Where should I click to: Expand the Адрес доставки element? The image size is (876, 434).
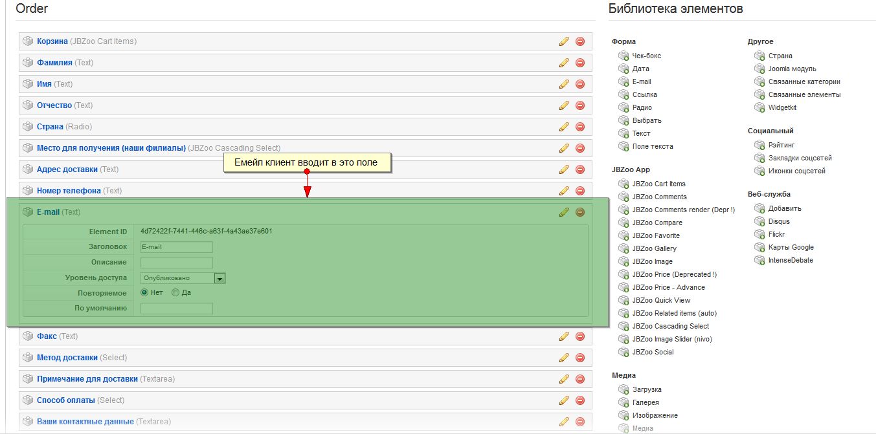click(x=67, y=169)
